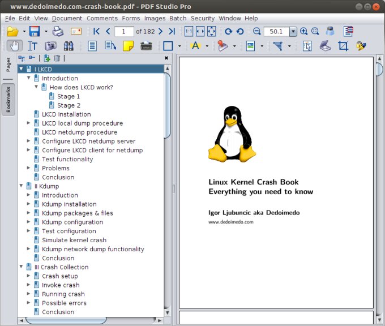
Task: Open the square shape tool dropdown arrow
Action: pos(179,46)
